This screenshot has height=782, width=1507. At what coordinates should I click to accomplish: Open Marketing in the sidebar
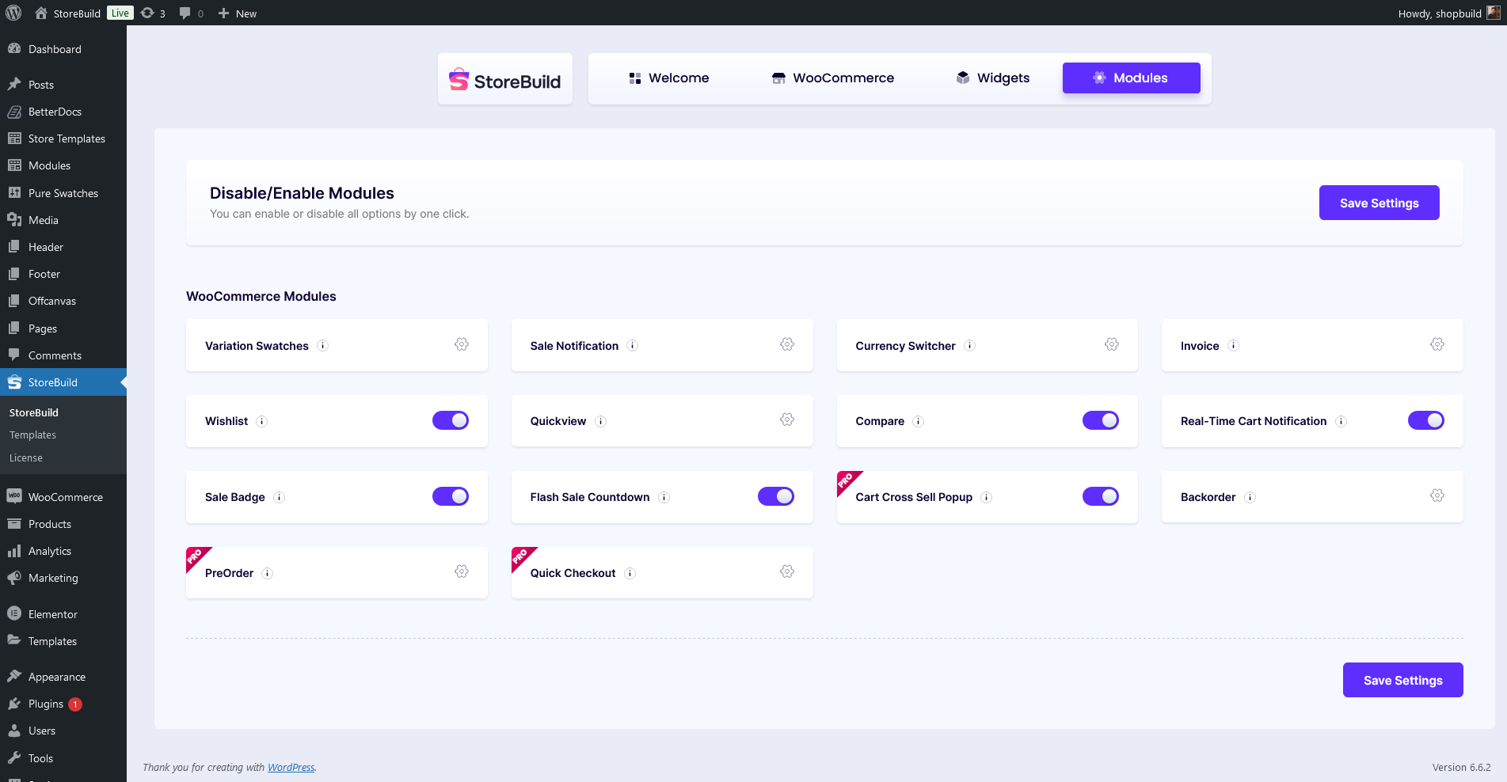(63, 578)
